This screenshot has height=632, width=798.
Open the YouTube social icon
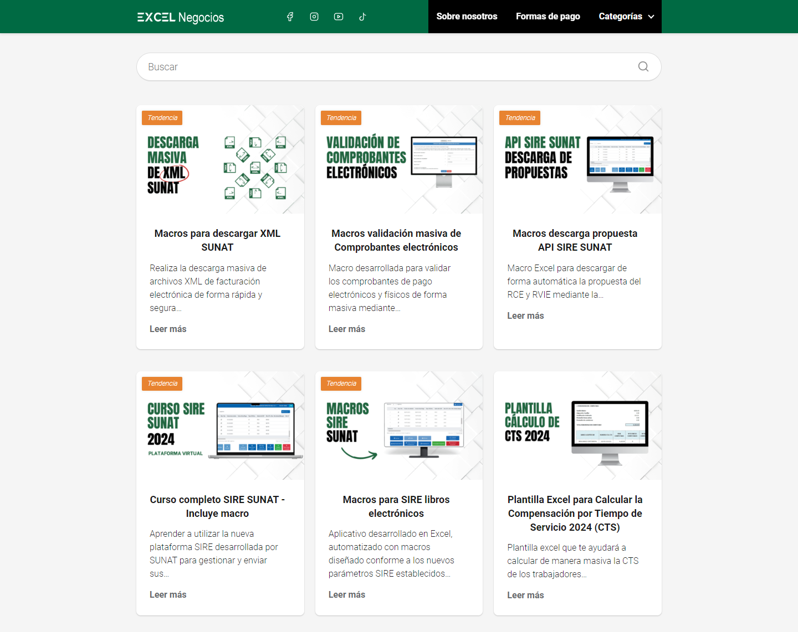coord(339,17)
